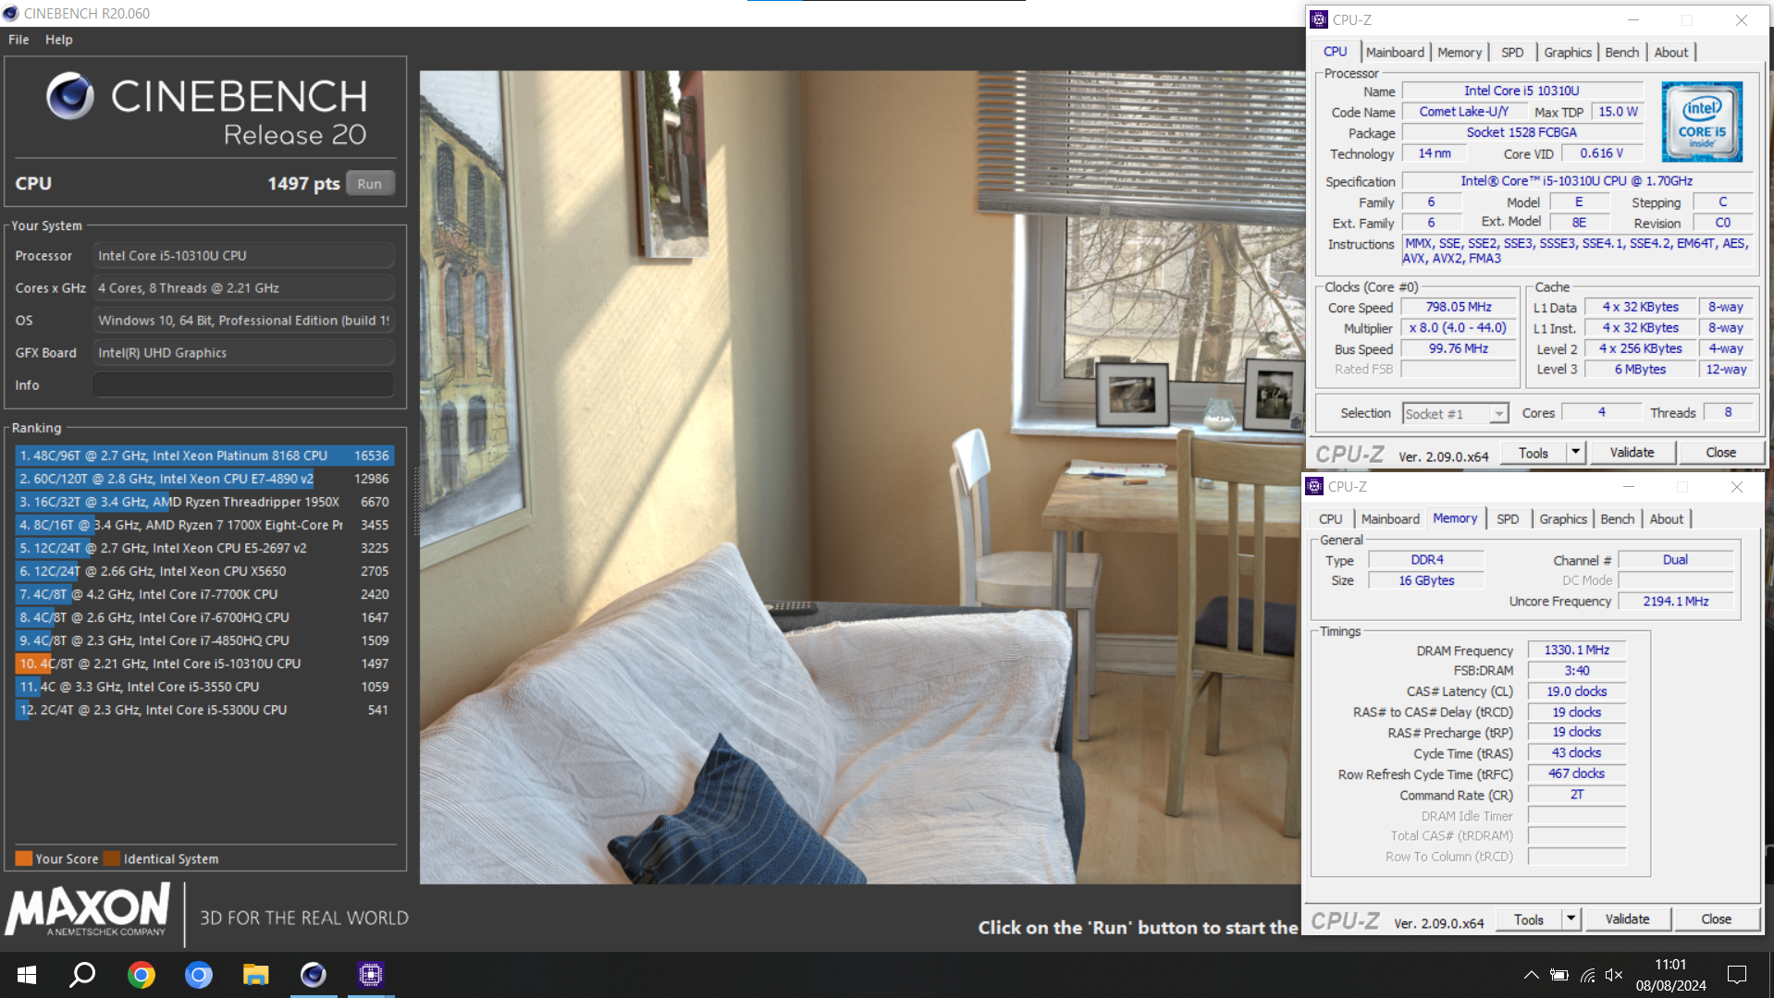Viewport: 1774px width, 998px height.
Task: Click Validate in bottom CPU-Z window
Action: pos(1627,919)
